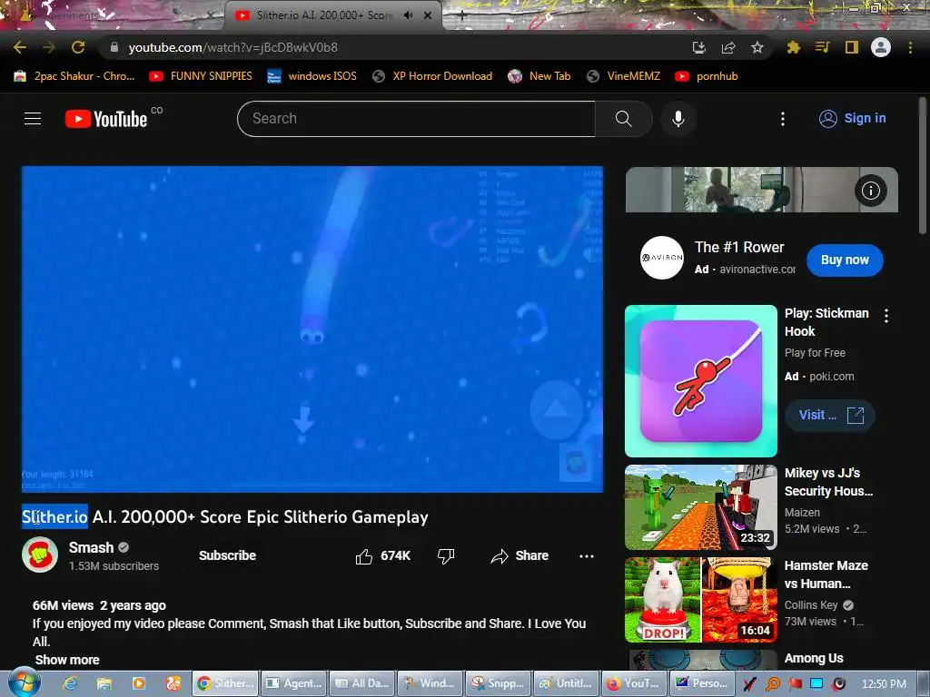Launch Internet Explorer from taskbar
The image size is (930, 697).
70,683
